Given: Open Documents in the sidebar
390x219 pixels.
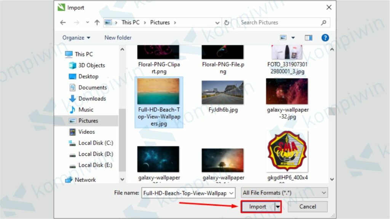Looking at the screenshot, I should tap(92, 87).
